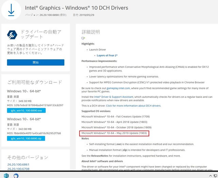Click the ReleaseNotes text

click(x=99, y=156)
